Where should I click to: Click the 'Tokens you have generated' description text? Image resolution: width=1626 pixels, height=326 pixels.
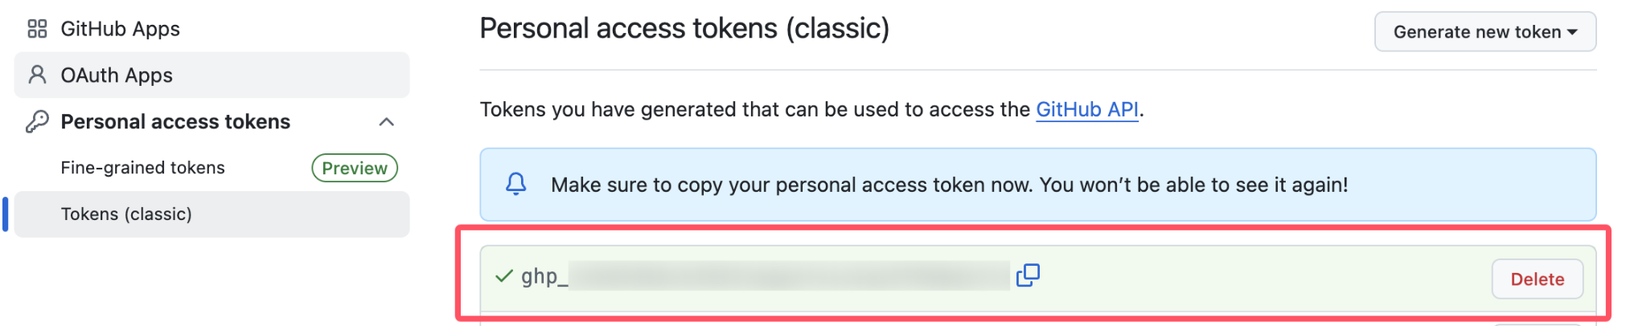[754, 110]
